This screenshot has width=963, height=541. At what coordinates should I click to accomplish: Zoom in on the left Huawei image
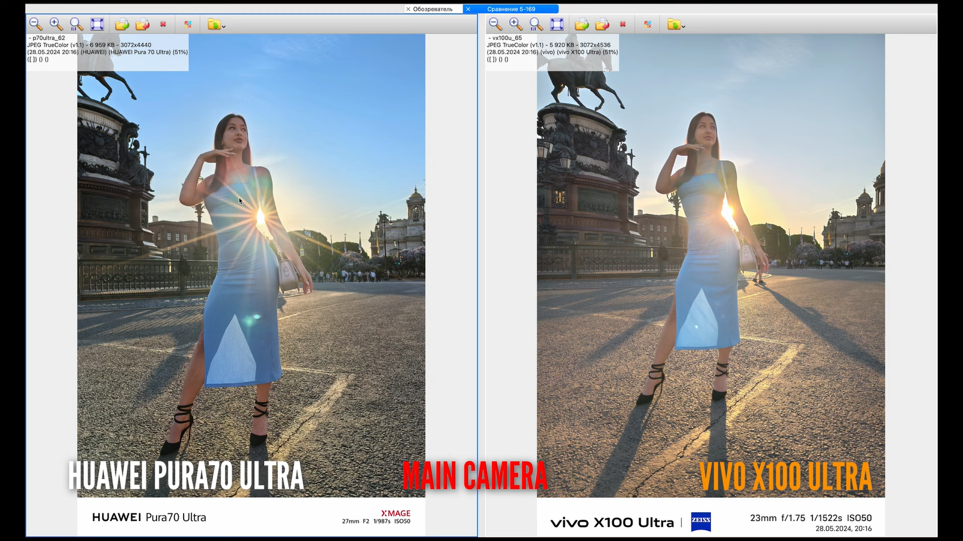pyautogui.click(x=56, y=24)
